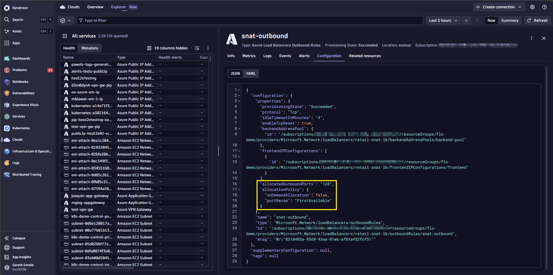
Task: Open 19 columns hidden selector
Action: pos(167,48)
